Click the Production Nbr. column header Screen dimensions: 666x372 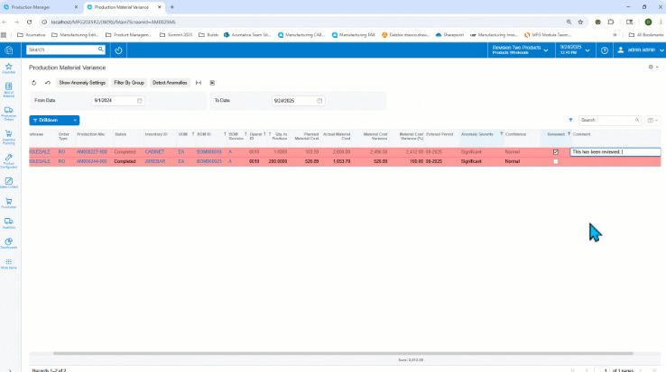[91, 134]
